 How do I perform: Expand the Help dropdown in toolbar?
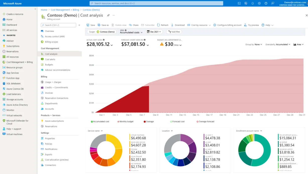point(267,25)
